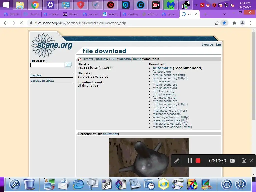Open the Chrome tab search dropdown
This screenshot has height=192, width=256.
225,14
